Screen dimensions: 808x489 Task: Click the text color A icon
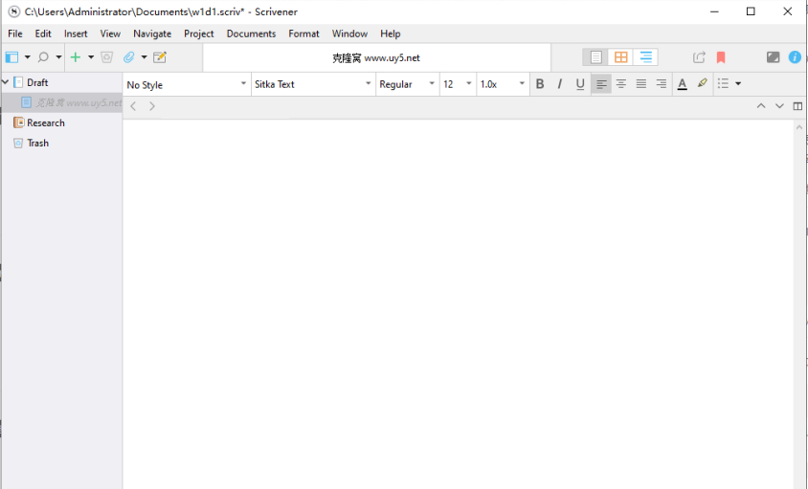(x=683, y=84)
